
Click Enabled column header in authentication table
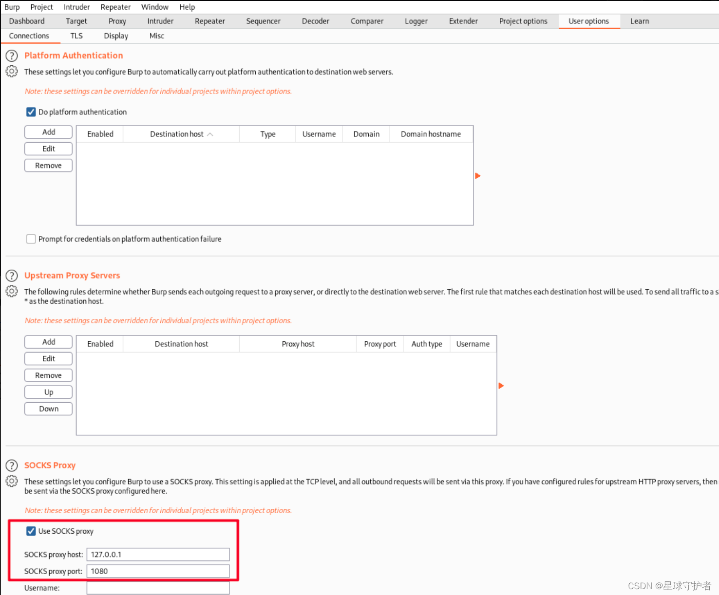coord(100,134)
